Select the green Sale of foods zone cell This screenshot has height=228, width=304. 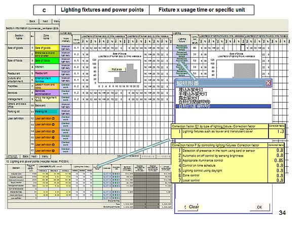coord(47,61)
